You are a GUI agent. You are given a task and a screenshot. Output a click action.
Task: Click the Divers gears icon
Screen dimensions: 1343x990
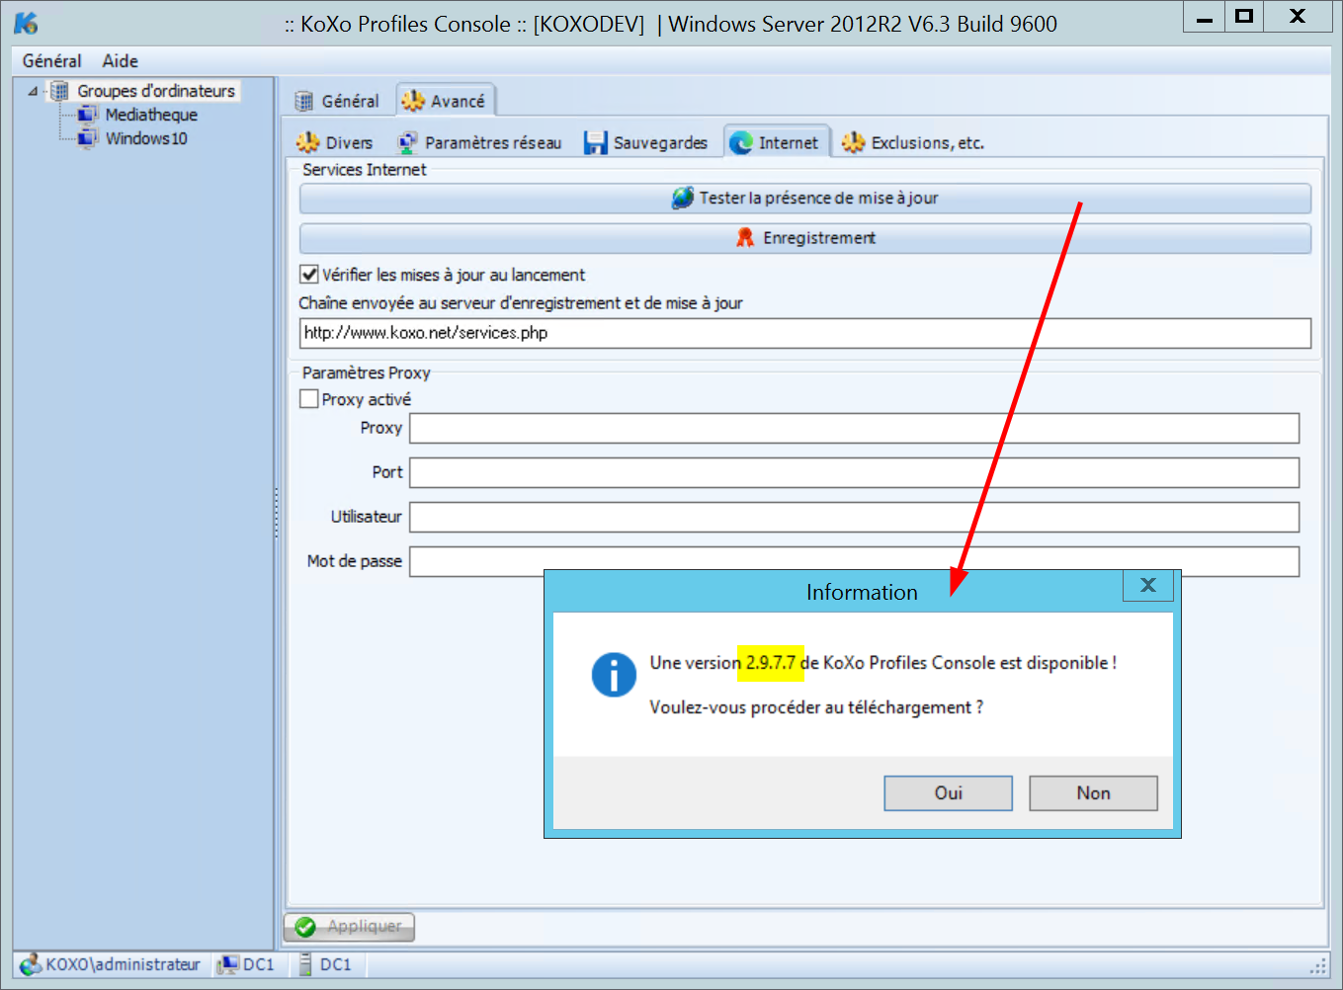[308, 143]
